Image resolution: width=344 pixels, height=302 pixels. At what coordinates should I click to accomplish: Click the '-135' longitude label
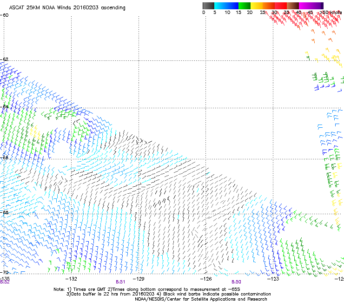coord(5,279)
